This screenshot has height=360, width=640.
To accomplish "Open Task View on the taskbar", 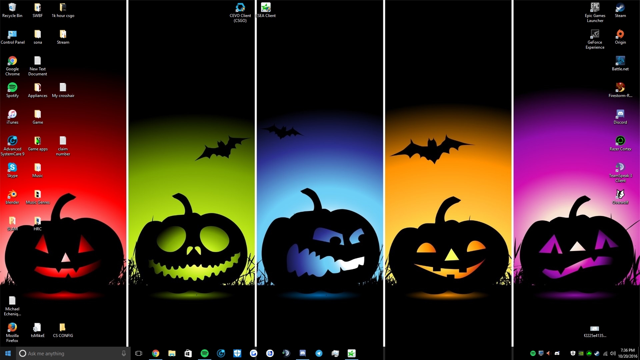I will tap(138, 353).
